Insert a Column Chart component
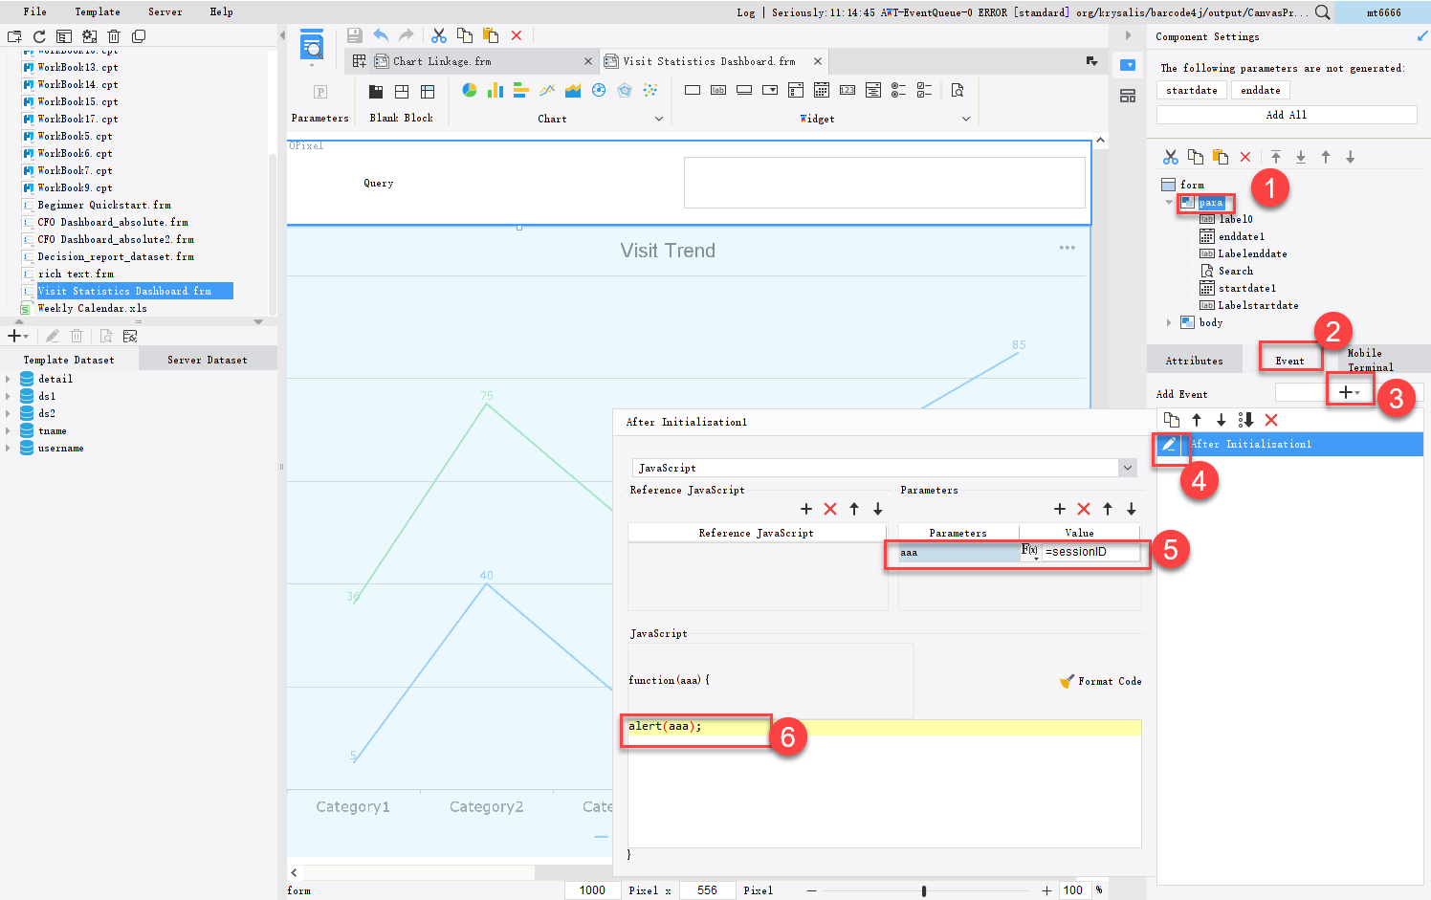This screenshot has width=1431, height=900. pyautogui.click(x=495, y=89)
